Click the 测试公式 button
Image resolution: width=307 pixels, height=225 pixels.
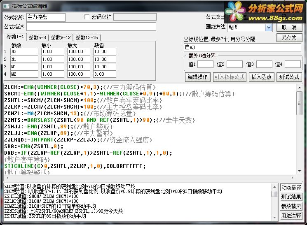[289, 77]
